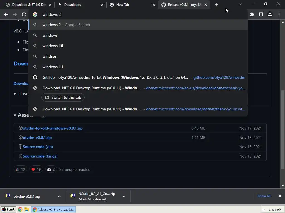
Task: Close the Downloads tab
Action: (102, 5)
